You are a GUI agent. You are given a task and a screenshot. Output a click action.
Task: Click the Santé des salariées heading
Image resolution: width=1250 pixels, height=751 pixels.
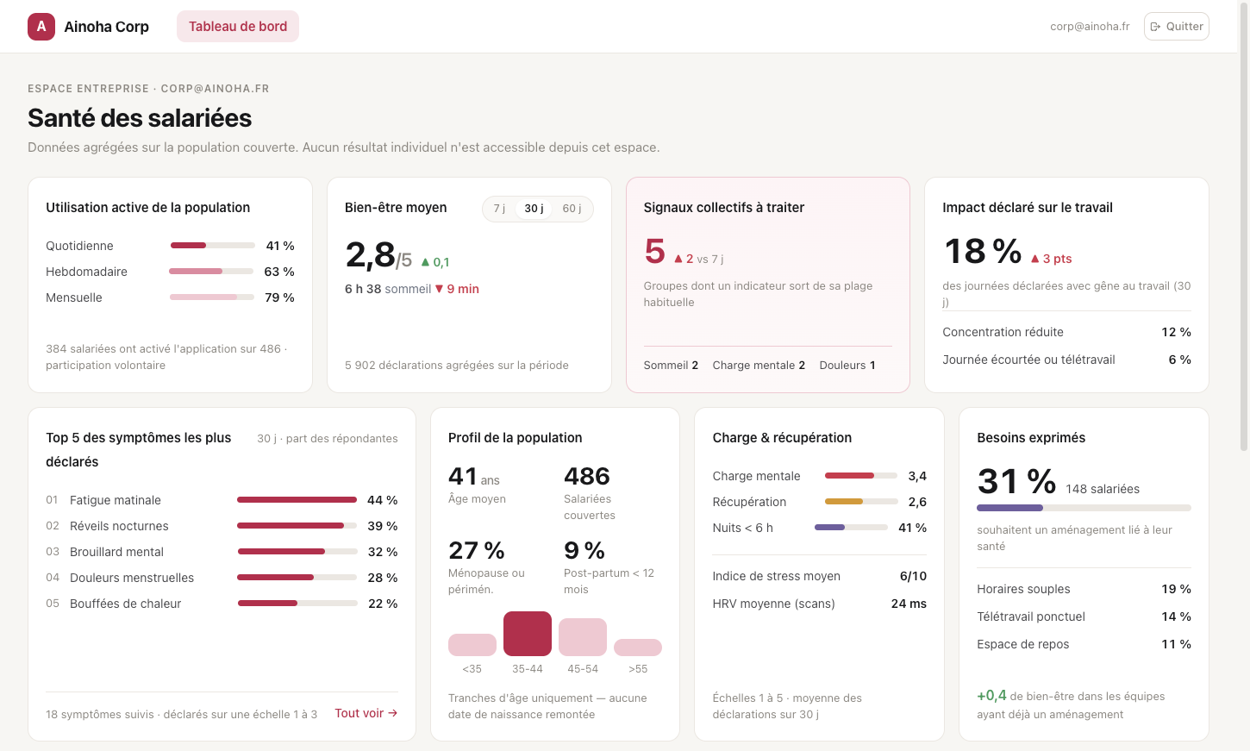click(140, 118)
